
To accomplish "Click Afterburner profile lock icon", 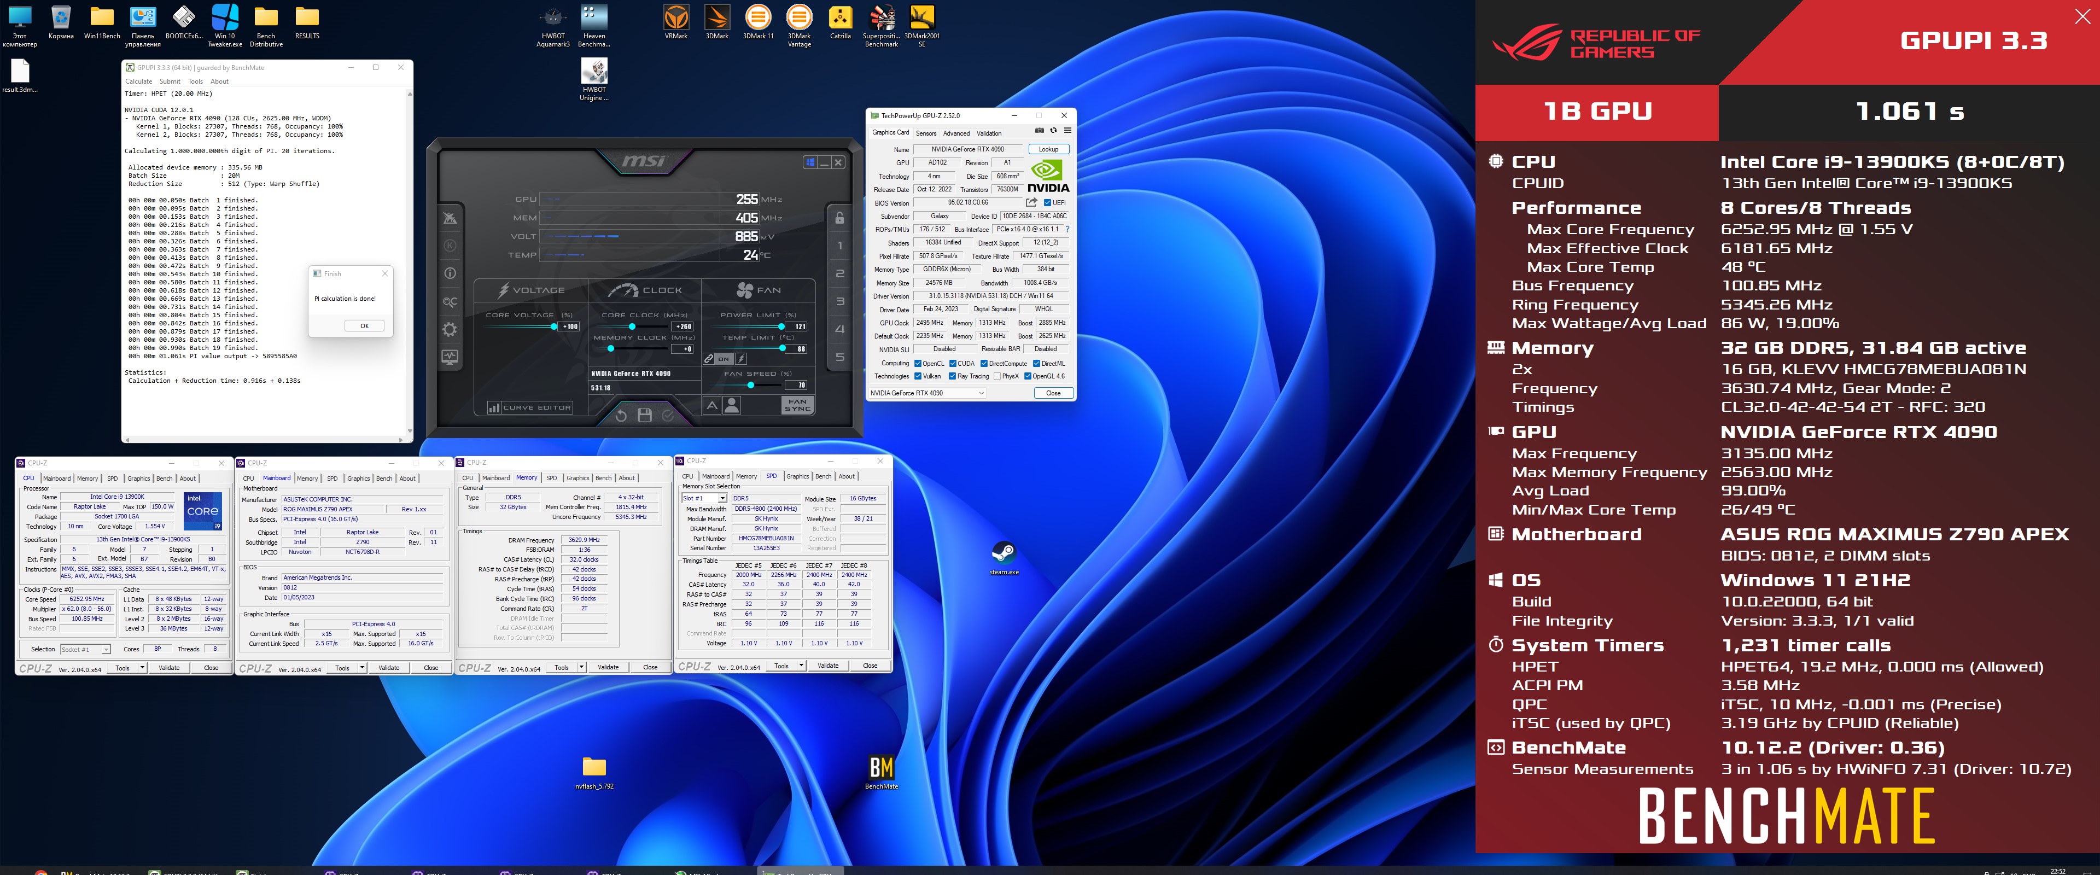I will click(x=839, y=218).
